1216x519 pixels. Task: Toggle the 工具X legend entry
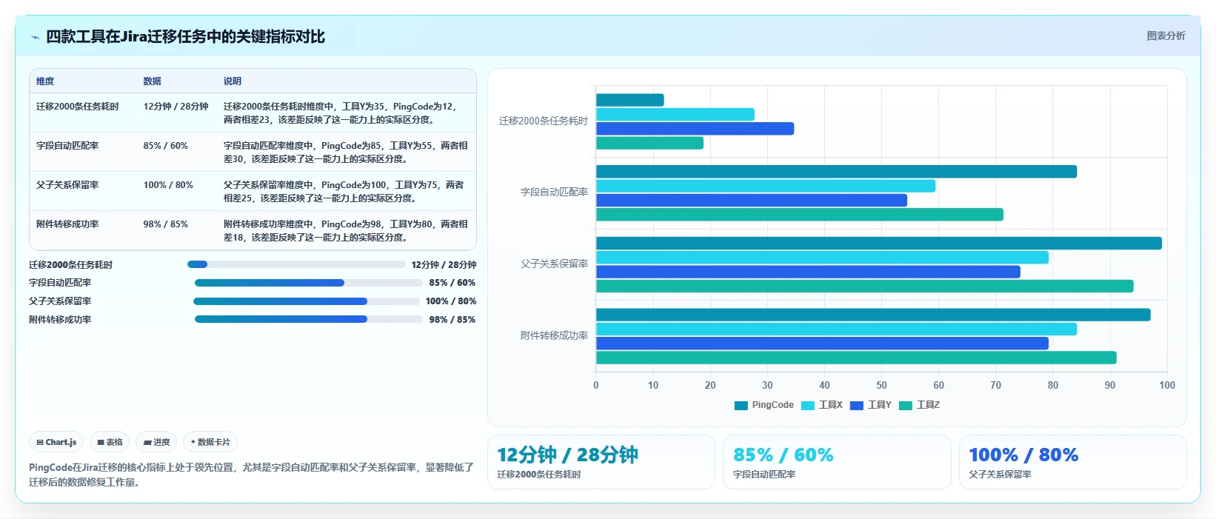click(x=822, y=405)
